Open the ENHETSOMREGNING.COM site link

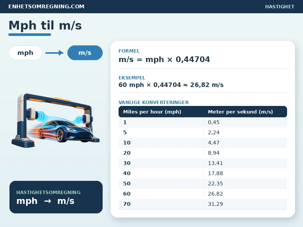click(x=46, y=6)
